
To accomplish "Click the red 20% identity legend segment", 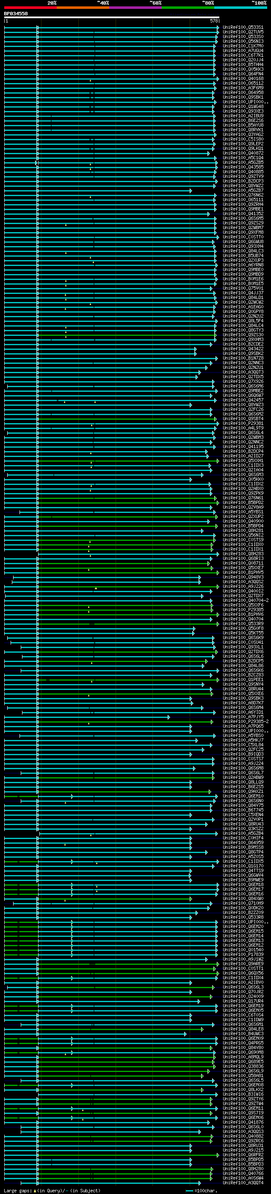I will (x=30, y=8).
